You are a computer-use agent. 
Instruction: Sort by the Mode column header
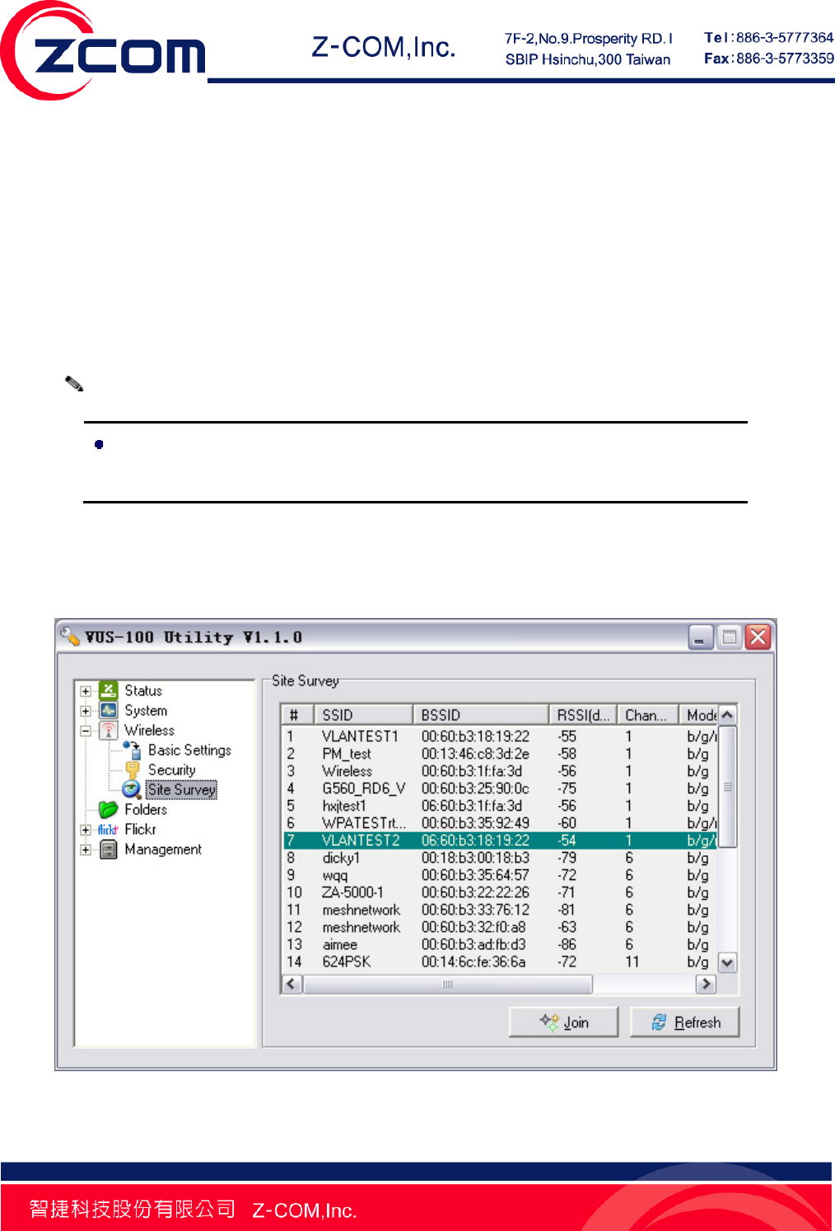click(x=698, y=714)
